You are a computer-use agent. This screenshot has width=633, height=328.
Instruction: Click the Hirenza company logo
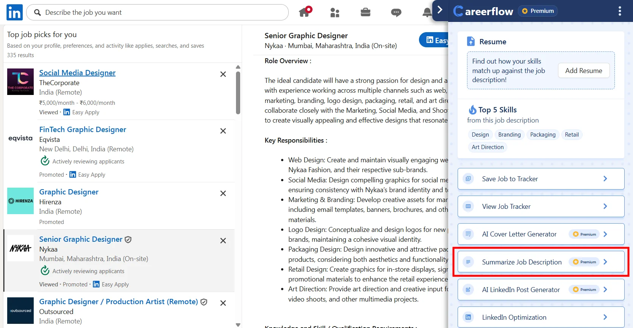[20, 201]
